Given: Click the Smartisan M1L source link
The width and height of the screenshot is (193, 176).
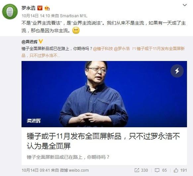Looking at the screenshot, I should 73,16.
